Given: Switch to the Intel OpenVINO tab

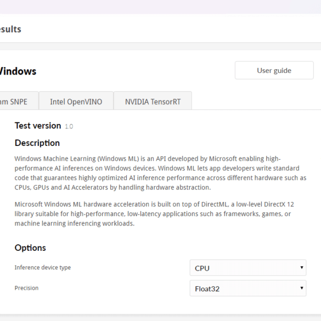Looking at the screenshot, I should point(76,101).
